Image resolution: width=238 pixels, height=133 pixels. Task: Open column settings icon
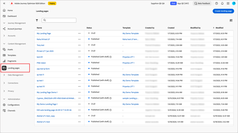[231, 20]
